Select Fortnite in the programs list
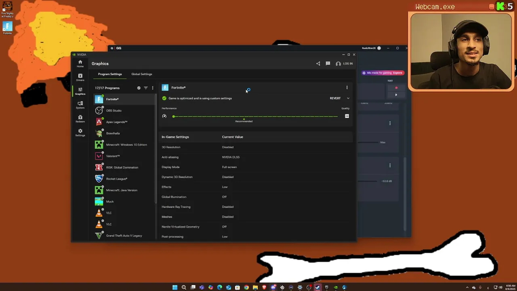This screenshot has width=517, height=291. 125,99
